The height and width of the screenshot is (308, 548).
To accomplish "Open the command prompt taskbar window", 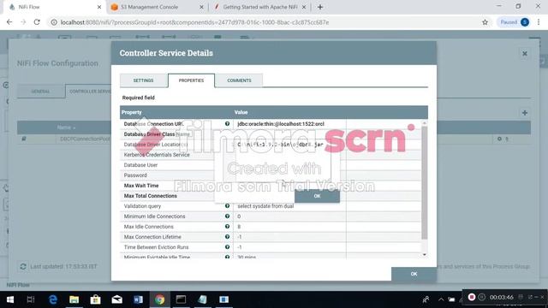I will click(181, 299).
